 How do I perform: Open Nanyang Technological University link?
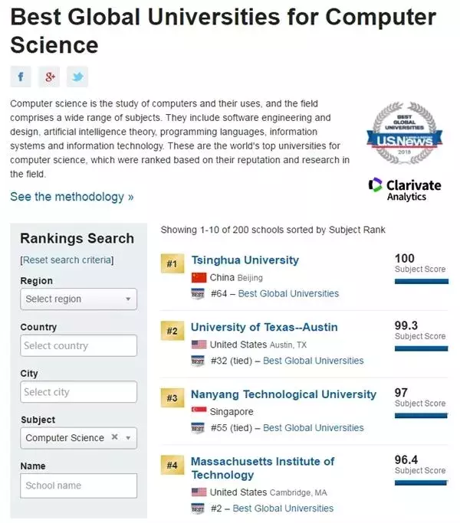(x=284, y=394)
